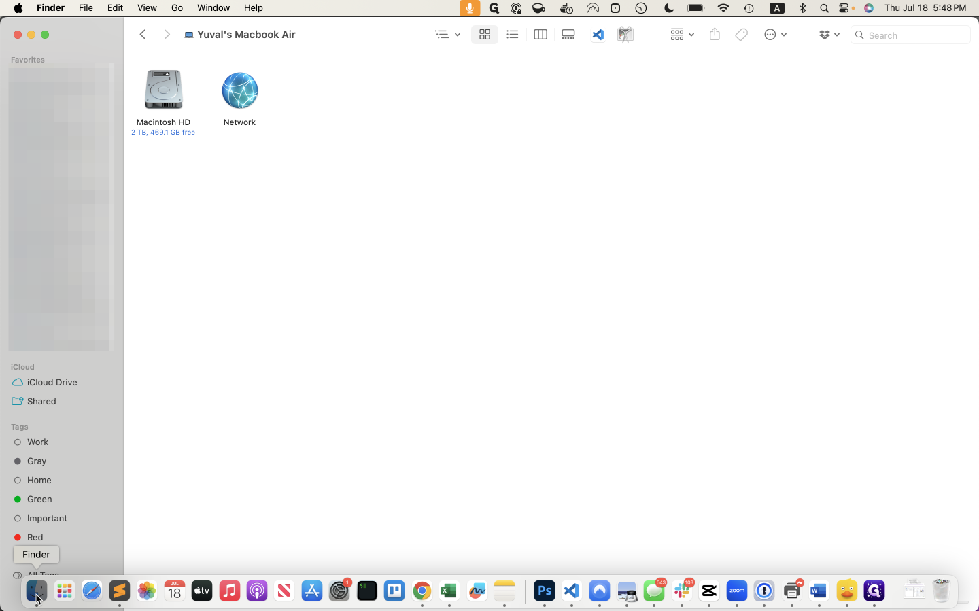Open the Action ellipsis menu dropdown

coord(776,35)
